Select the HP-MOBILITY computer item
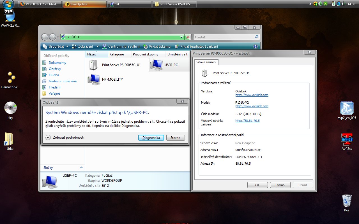The width and height of the screenshot is (359, 224). point(105,80)
